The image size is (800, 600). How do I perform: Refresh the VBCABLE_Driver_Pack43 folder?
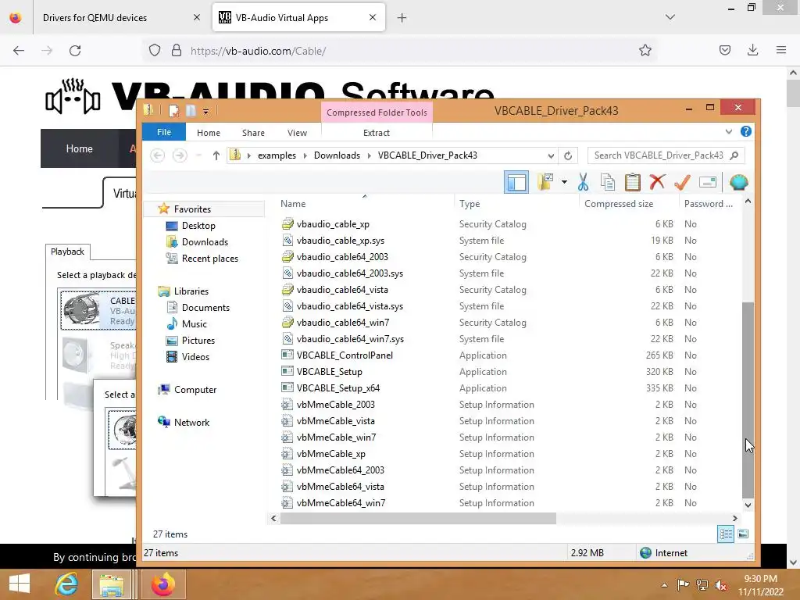(568, 155)
